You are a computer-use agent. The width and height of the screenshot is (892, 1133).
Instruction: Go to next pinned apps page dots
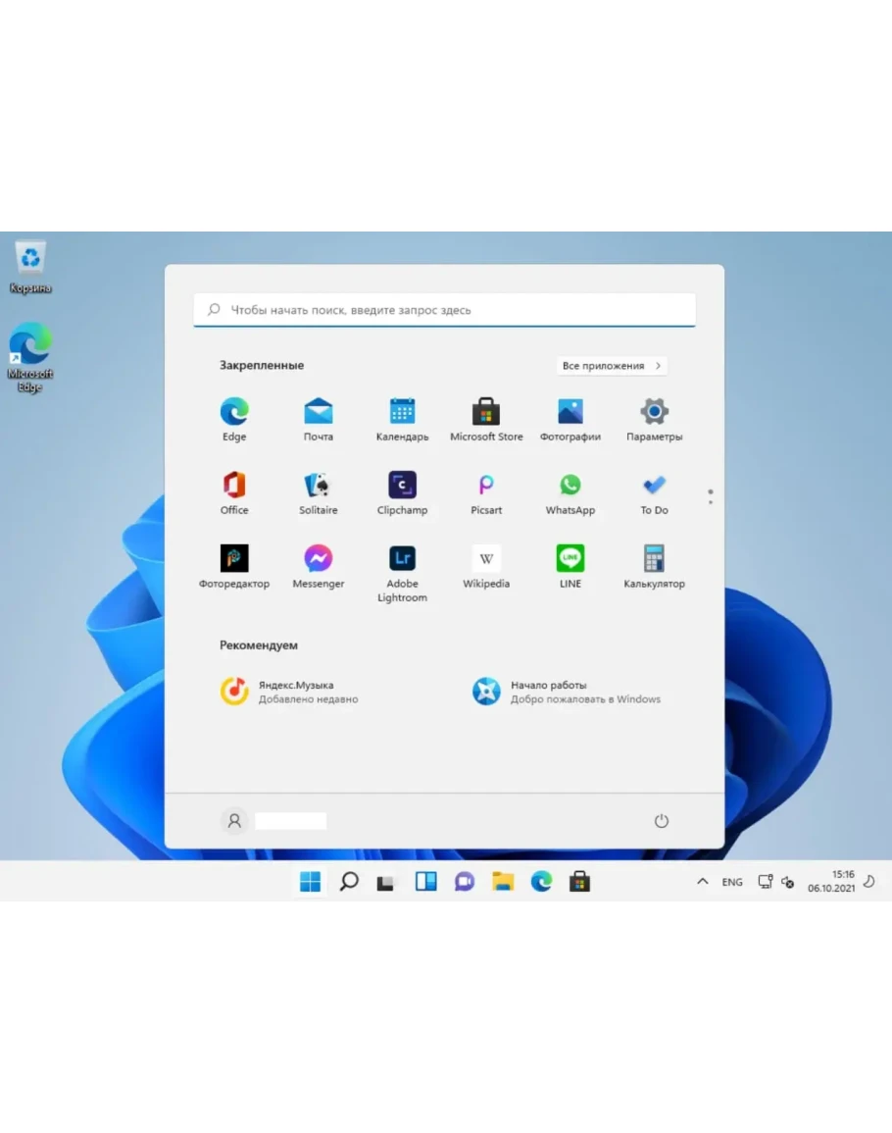click(711, 497)
